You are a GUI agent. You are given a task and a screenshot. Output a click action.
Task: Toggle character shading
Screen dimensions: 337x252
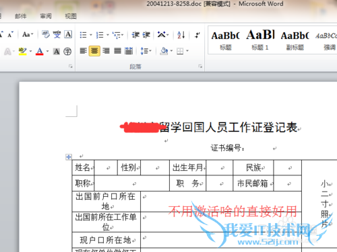[57, 52]
